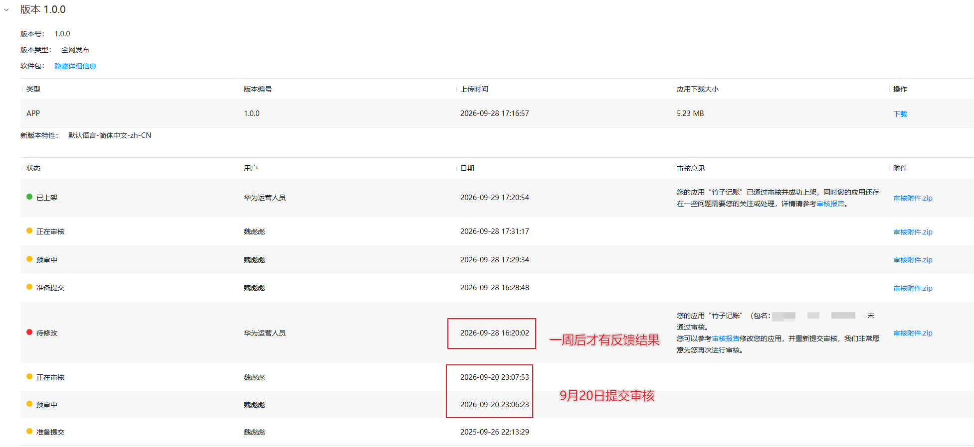The width and height of the screenshot is (974, 447).
Task: Click the date 2025-09-26 22:13:29
Action: coord(495,432)
